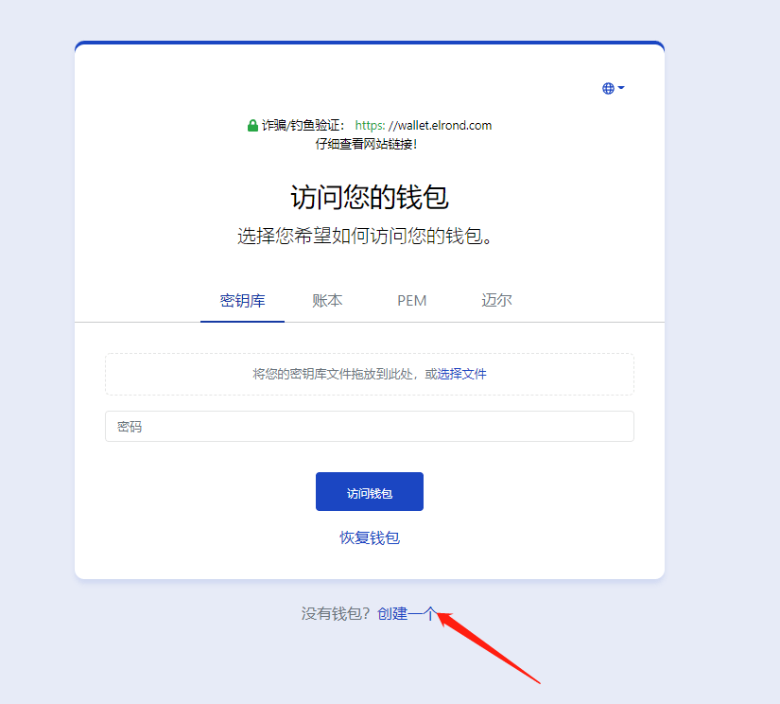Click the 选择文件 link
This screenshot has width=780, height=704.
pyautogui.click(x=461, y=375)
